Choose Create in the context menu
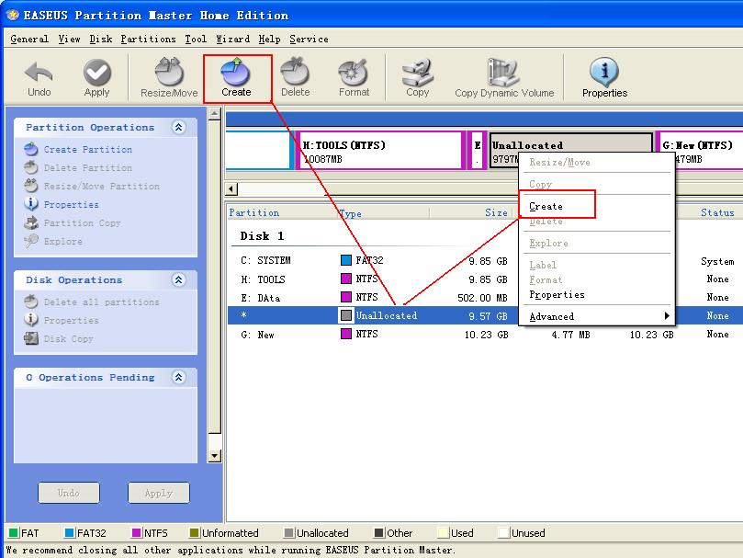Image resolution: width=743 pixels, height=558 pixels. 546,207
